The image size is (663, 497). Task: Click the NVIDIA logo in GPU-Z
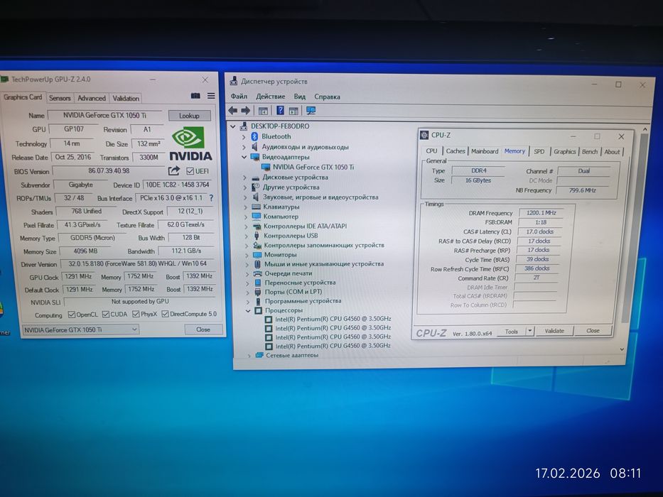coord(190,143)
